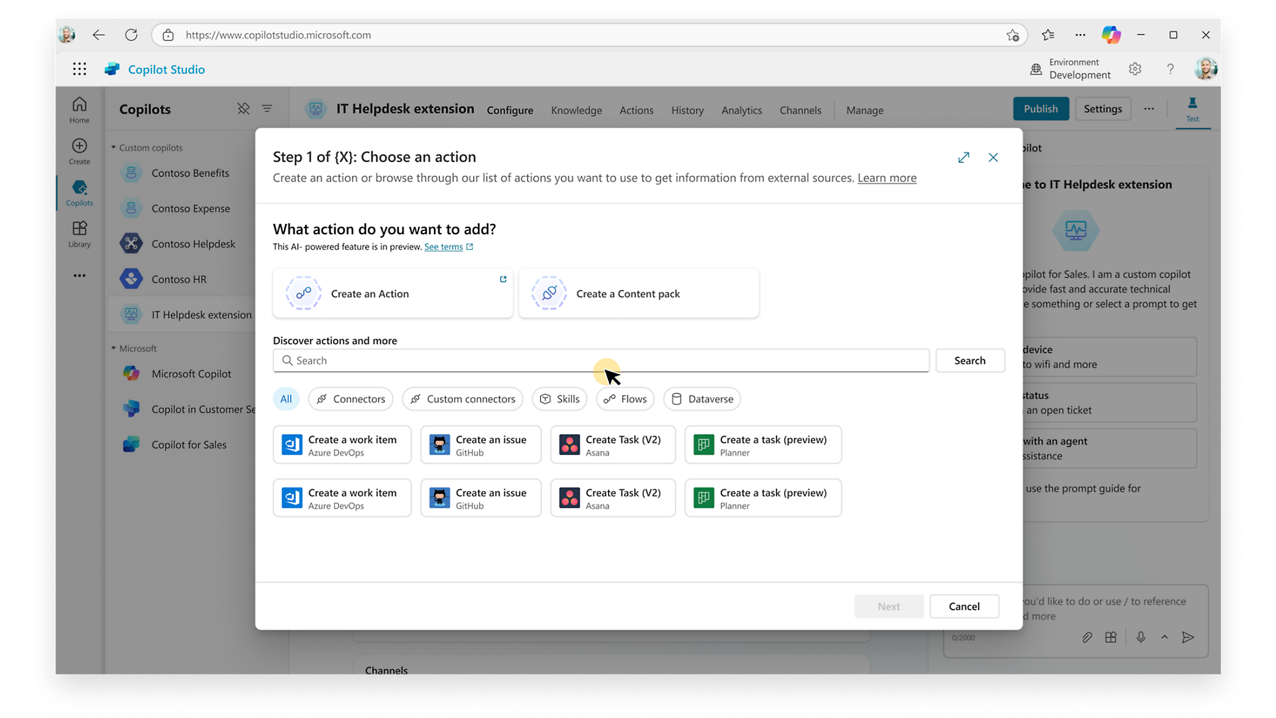Click into the Search actions field

[x=601, y=361]
